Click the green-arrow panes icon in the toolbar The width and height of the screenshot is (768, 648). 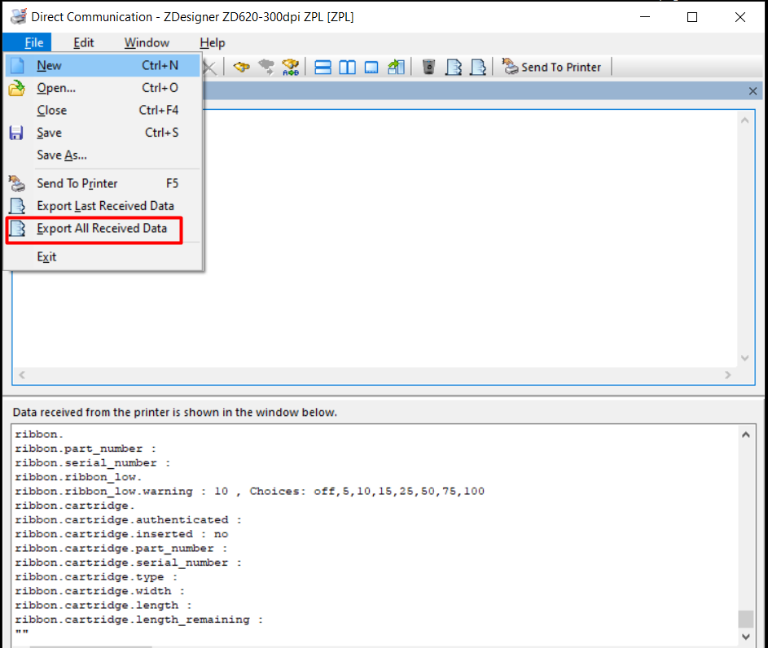click(397, 67)
